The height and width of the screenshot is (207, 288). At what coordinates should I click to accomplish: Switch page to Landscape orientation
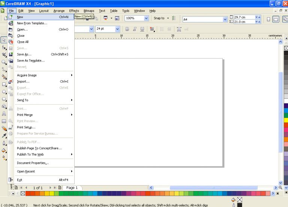(276, 19)
